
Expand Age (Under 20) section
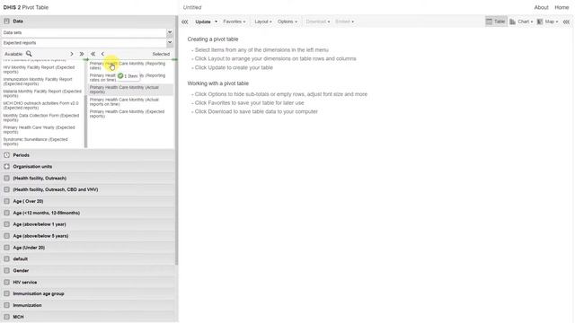[88, 248]
